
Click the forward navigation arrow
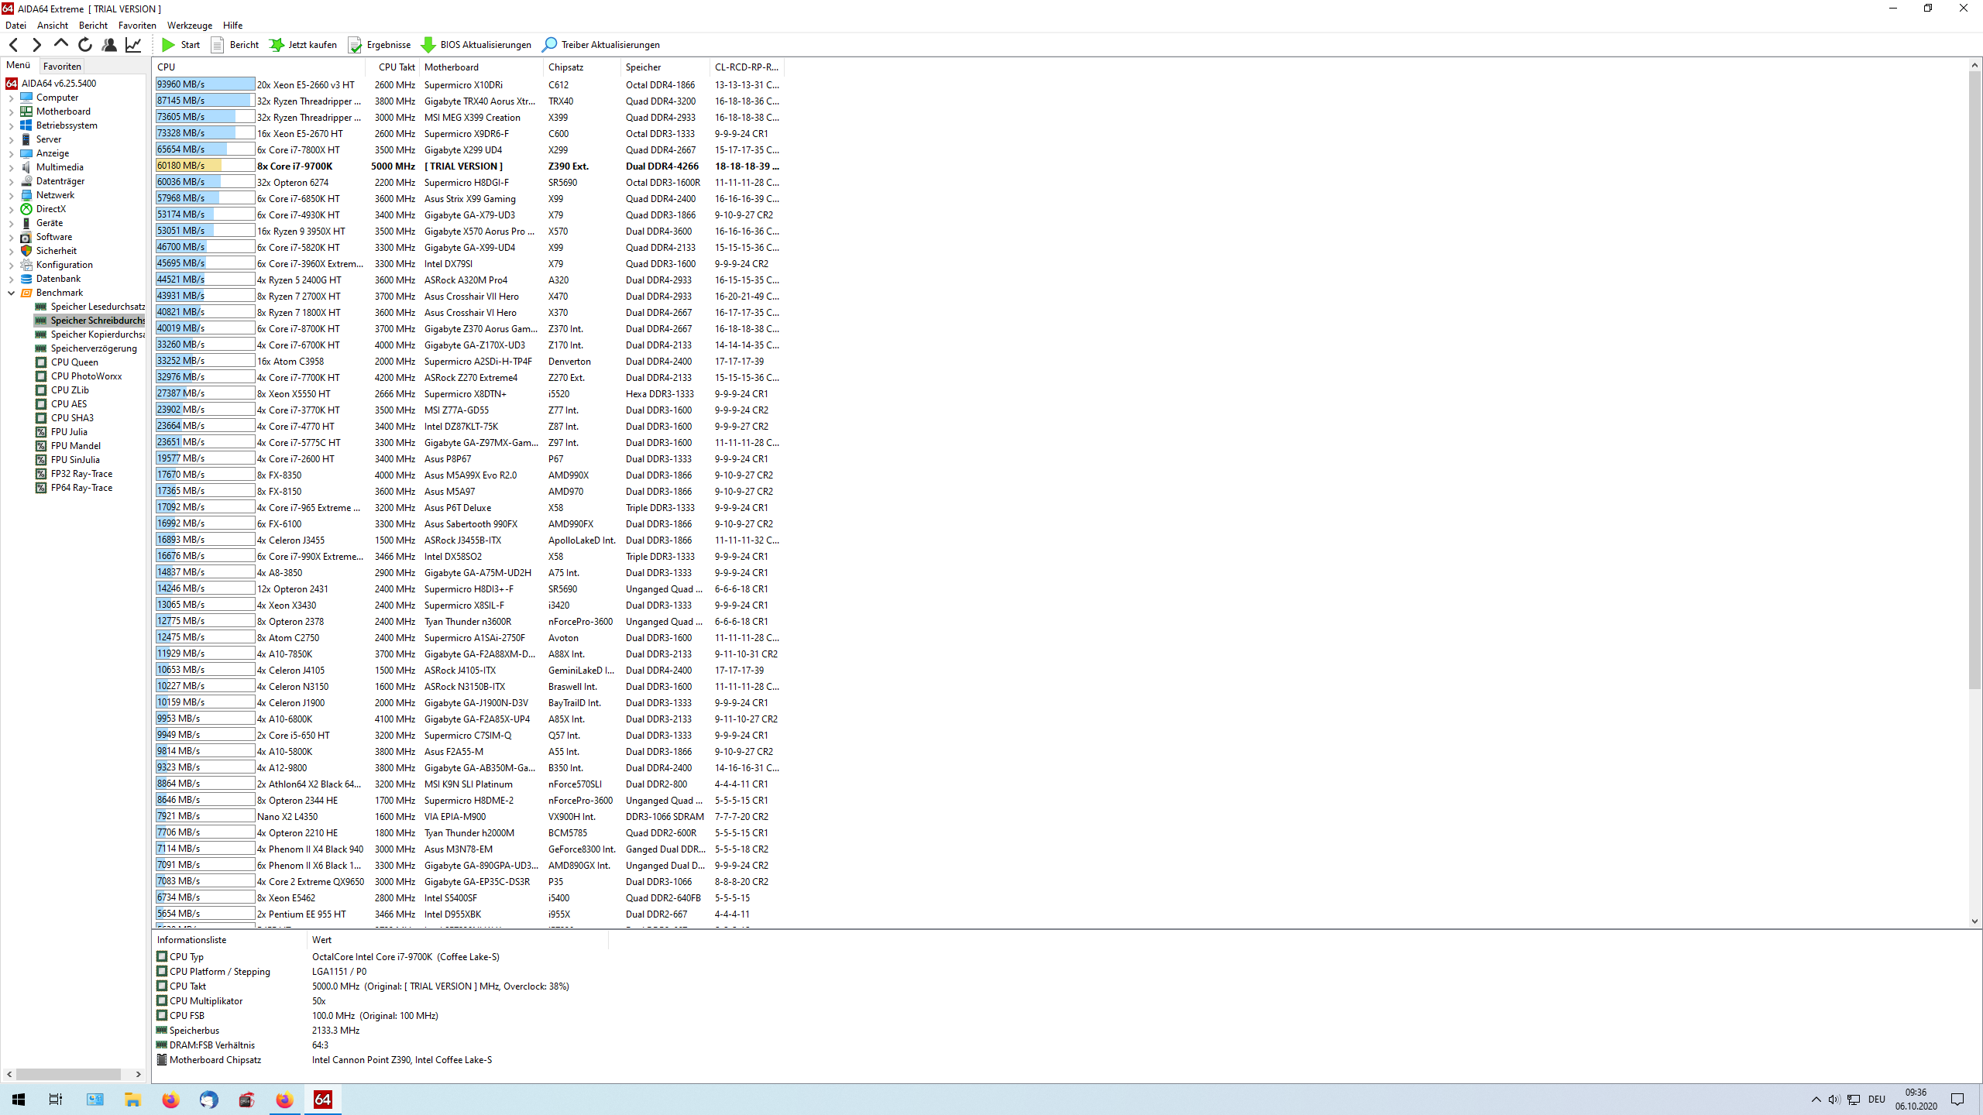36,45
